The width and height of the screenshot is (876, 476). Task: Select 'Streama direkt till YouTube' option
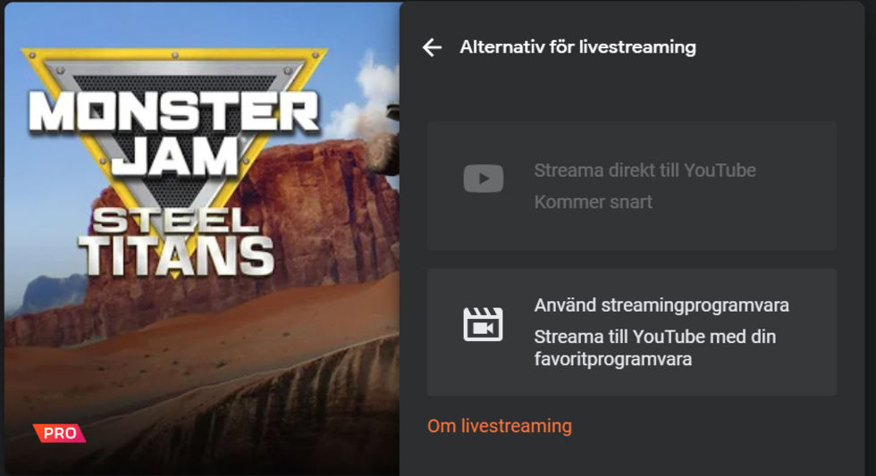(x=632, y=186)
